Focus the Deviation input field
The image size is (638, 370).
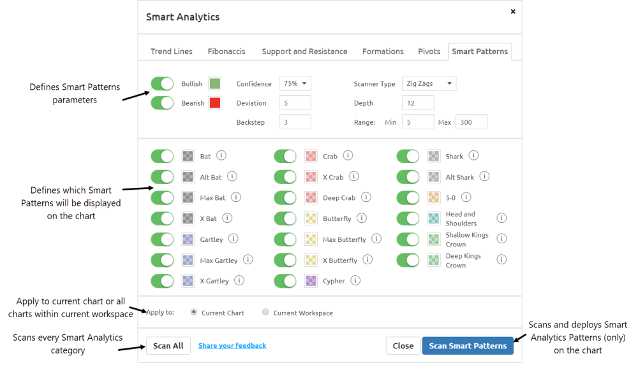295,103
